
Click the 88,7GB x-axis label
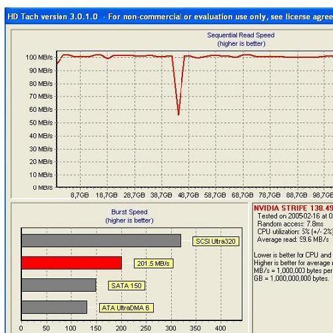click(x=296, y=195)
